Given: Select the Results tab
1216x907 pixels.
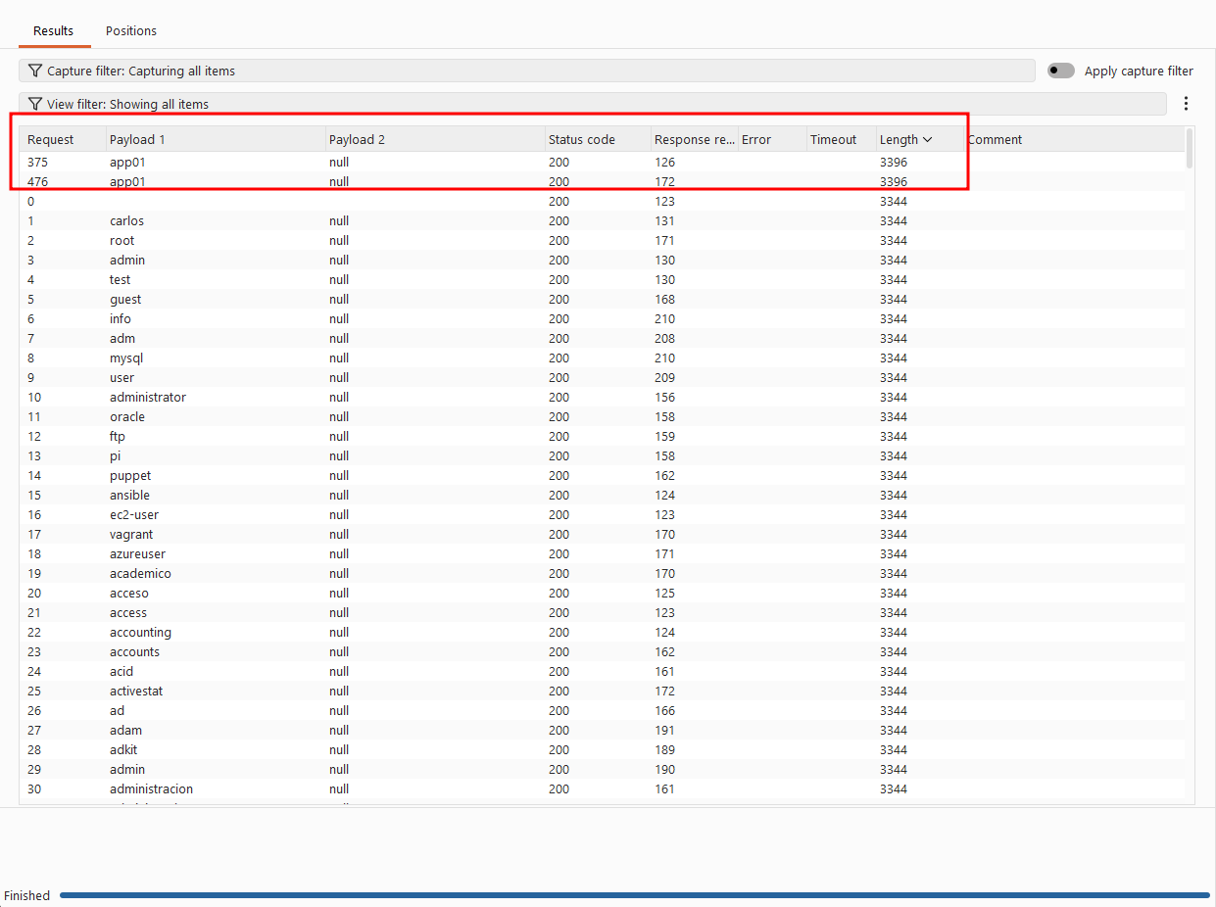Looking at the screenshot, I should [x=54, y=30].
